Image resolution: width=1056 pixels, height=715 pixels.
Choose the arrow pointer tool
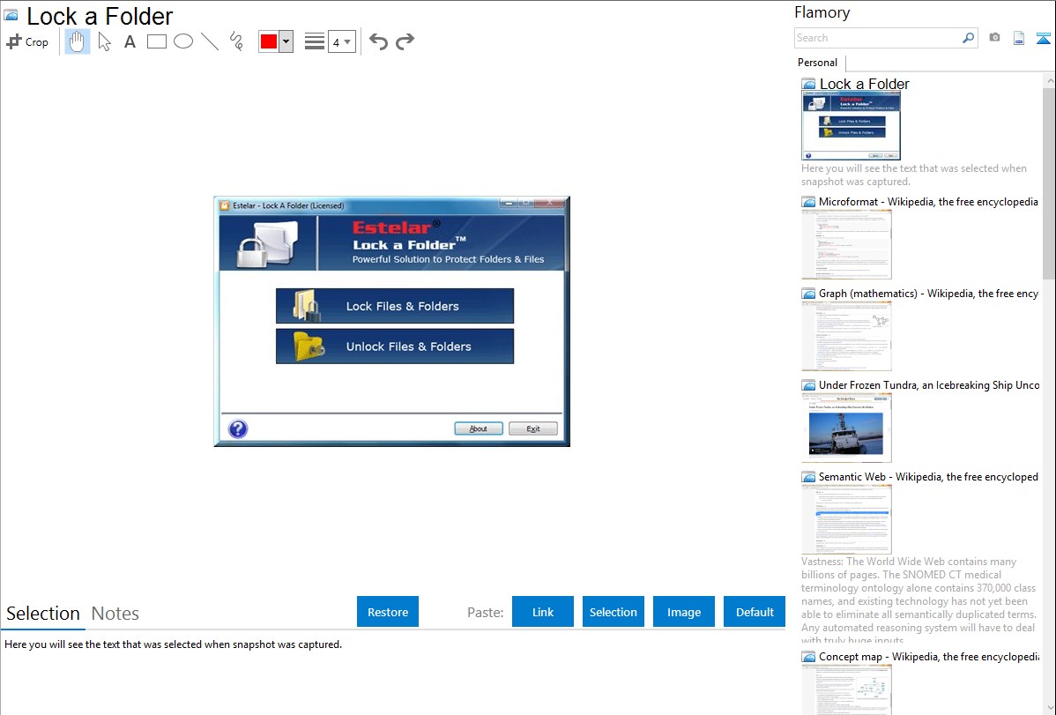[x=104, y=41]
